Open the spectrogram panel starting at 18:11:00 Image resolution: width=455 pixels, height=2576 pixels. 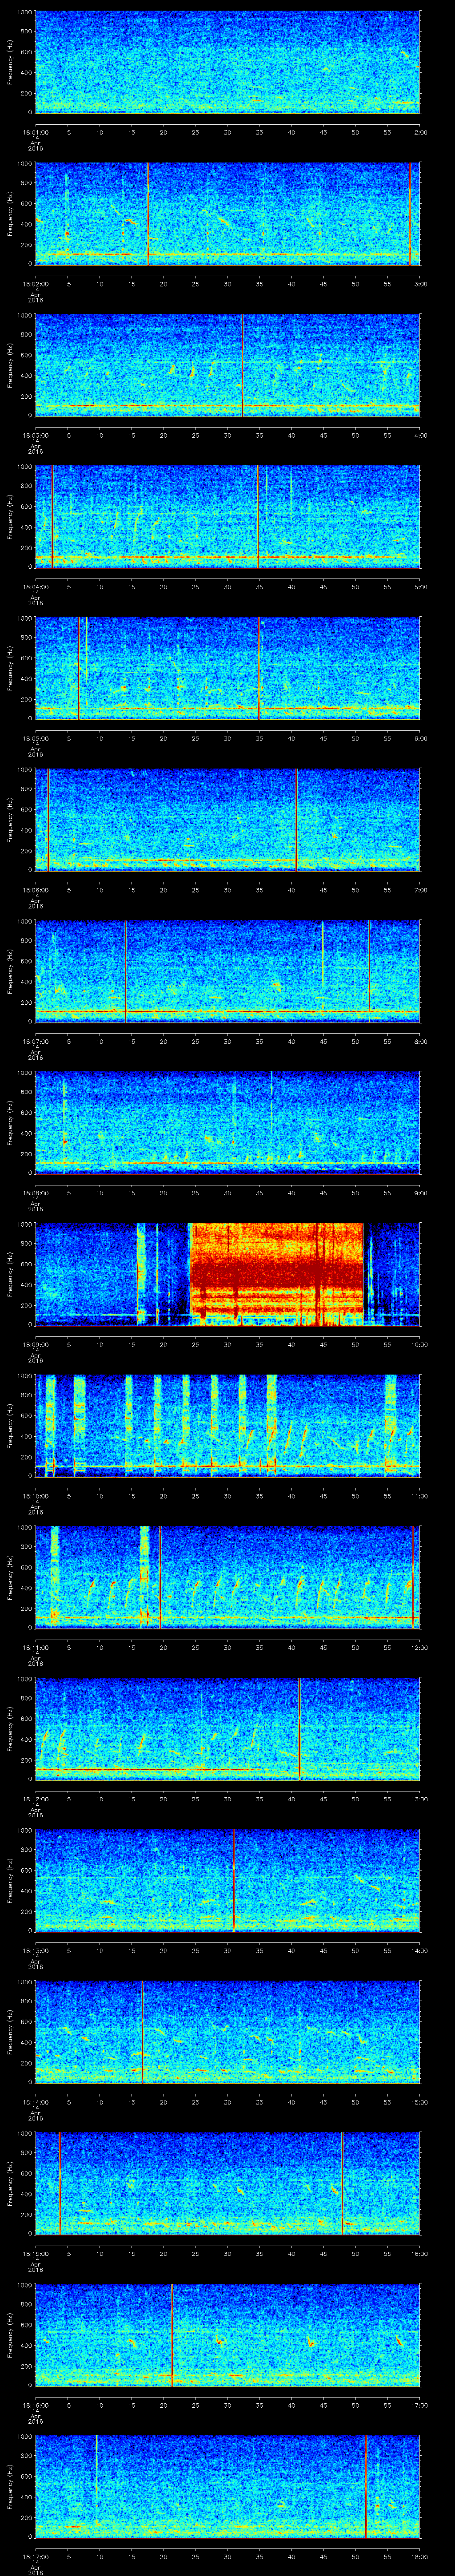(228, 1577)
